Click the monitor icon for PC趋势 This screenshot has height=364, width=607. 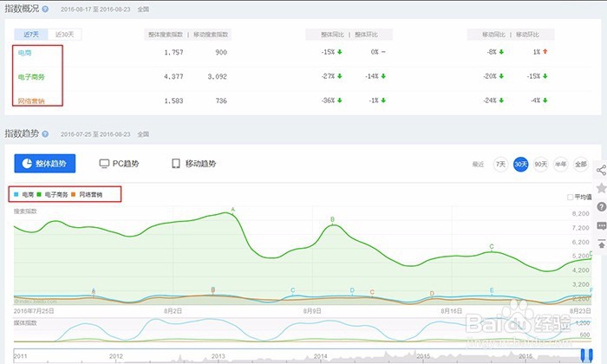coord(104,164)
